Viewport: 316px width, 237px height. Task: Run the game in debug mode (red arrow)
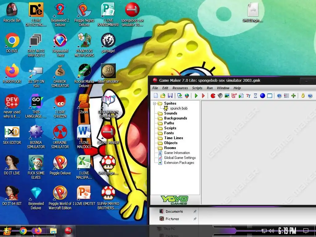203,96
